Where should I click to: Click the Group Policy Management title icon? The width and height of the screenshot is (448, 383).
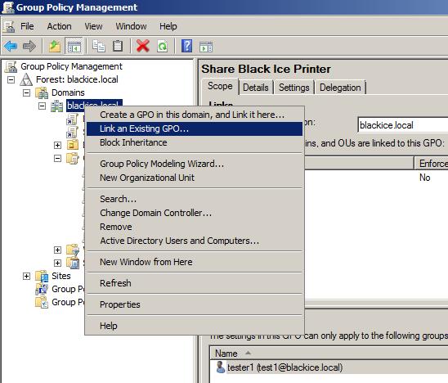click(x=8, y=7)
